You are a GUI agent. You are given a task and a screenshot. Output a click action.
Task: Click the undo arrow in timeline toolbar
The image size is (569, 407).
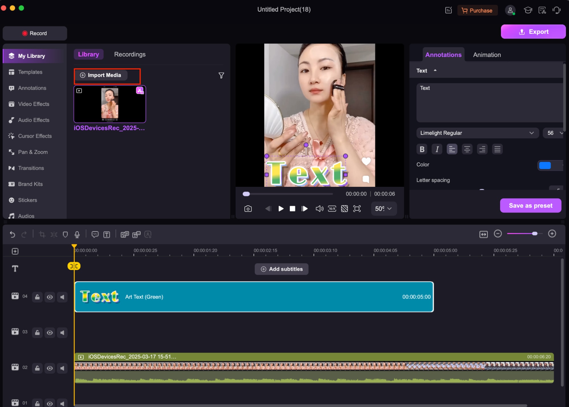(12, 234)
